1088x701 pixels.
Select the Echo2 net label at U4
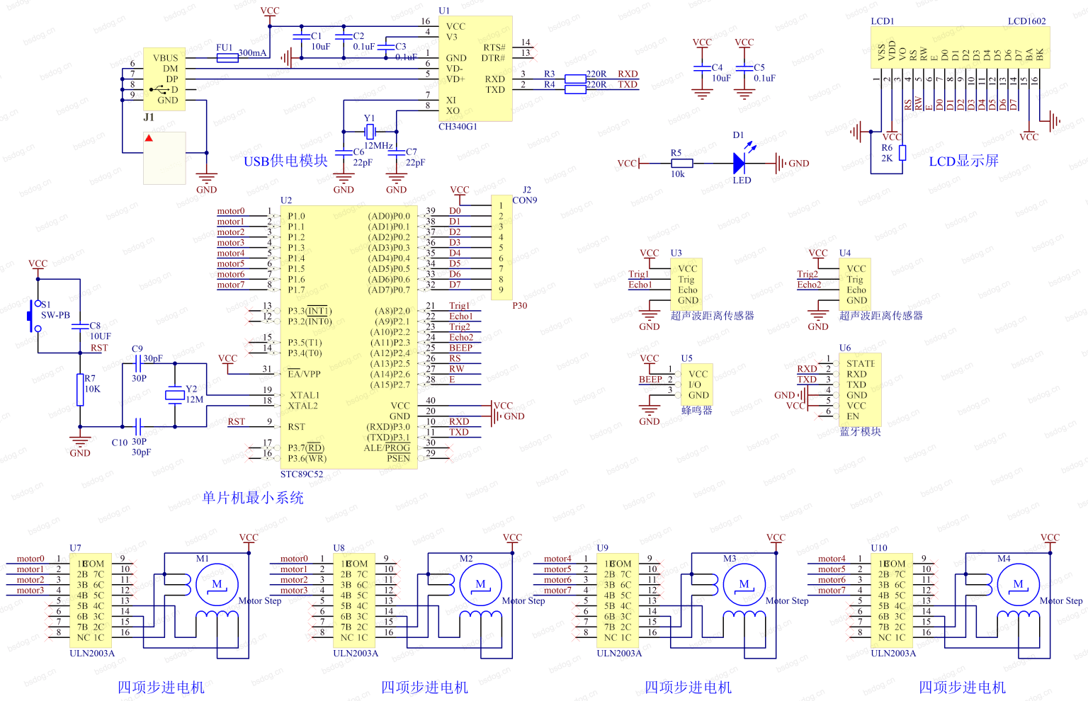point(809,285)
